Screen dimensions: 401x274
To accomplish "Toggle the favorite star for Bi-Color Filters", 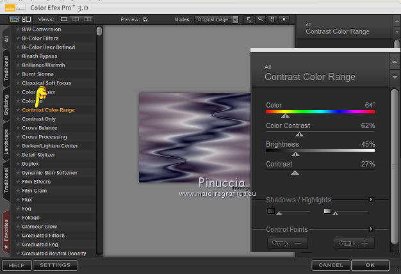I will pyautogui.click(x=18, y=38).
